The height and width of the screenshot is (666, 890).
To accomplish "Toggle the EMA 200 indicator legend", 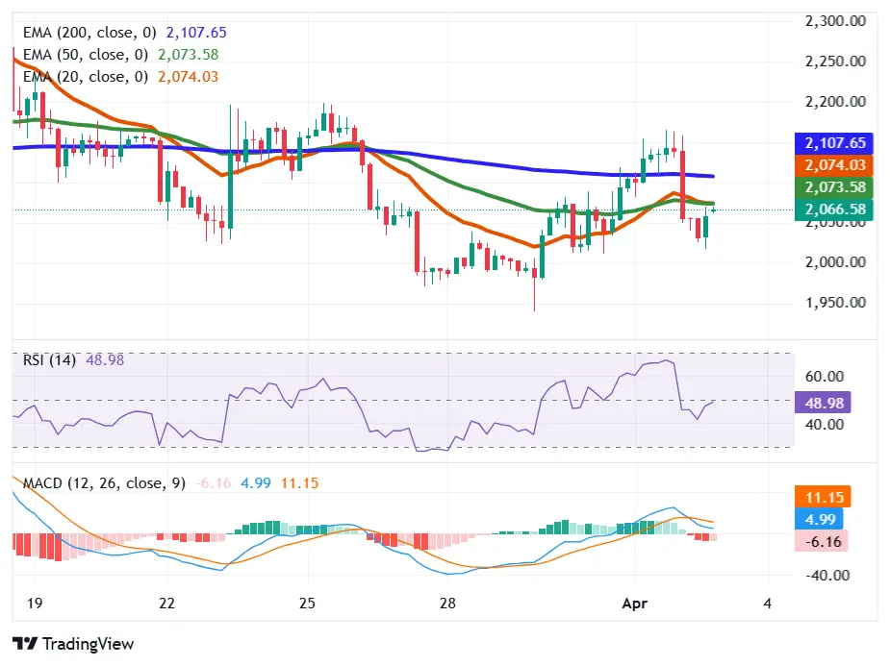I will pos(87,32).
